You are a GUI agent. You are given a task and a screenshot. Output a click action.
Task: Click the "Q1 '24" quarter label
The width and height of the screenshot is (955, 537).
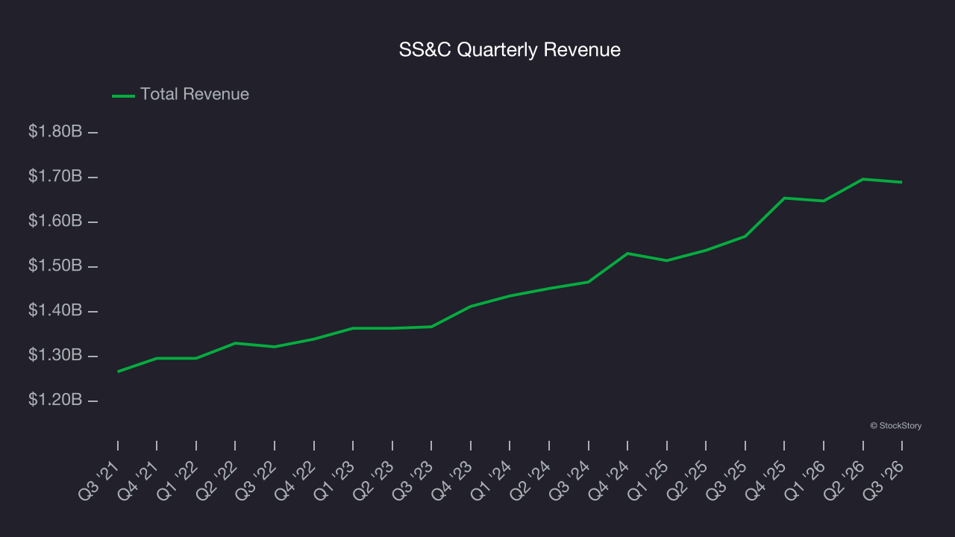click(x=491, y=480)
